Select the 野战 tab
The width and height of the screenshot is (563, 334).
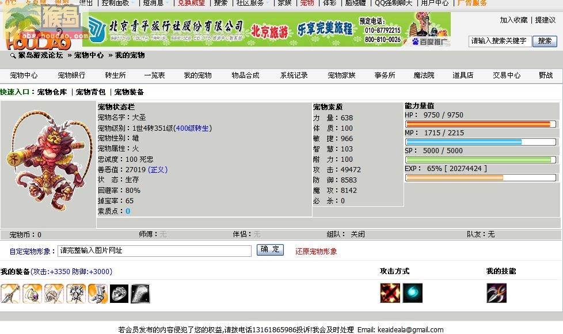click(546, 75)
